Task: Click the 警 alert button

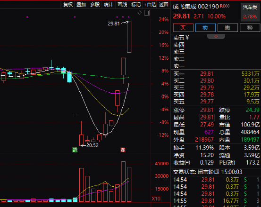Action: (x=250, y=28)
